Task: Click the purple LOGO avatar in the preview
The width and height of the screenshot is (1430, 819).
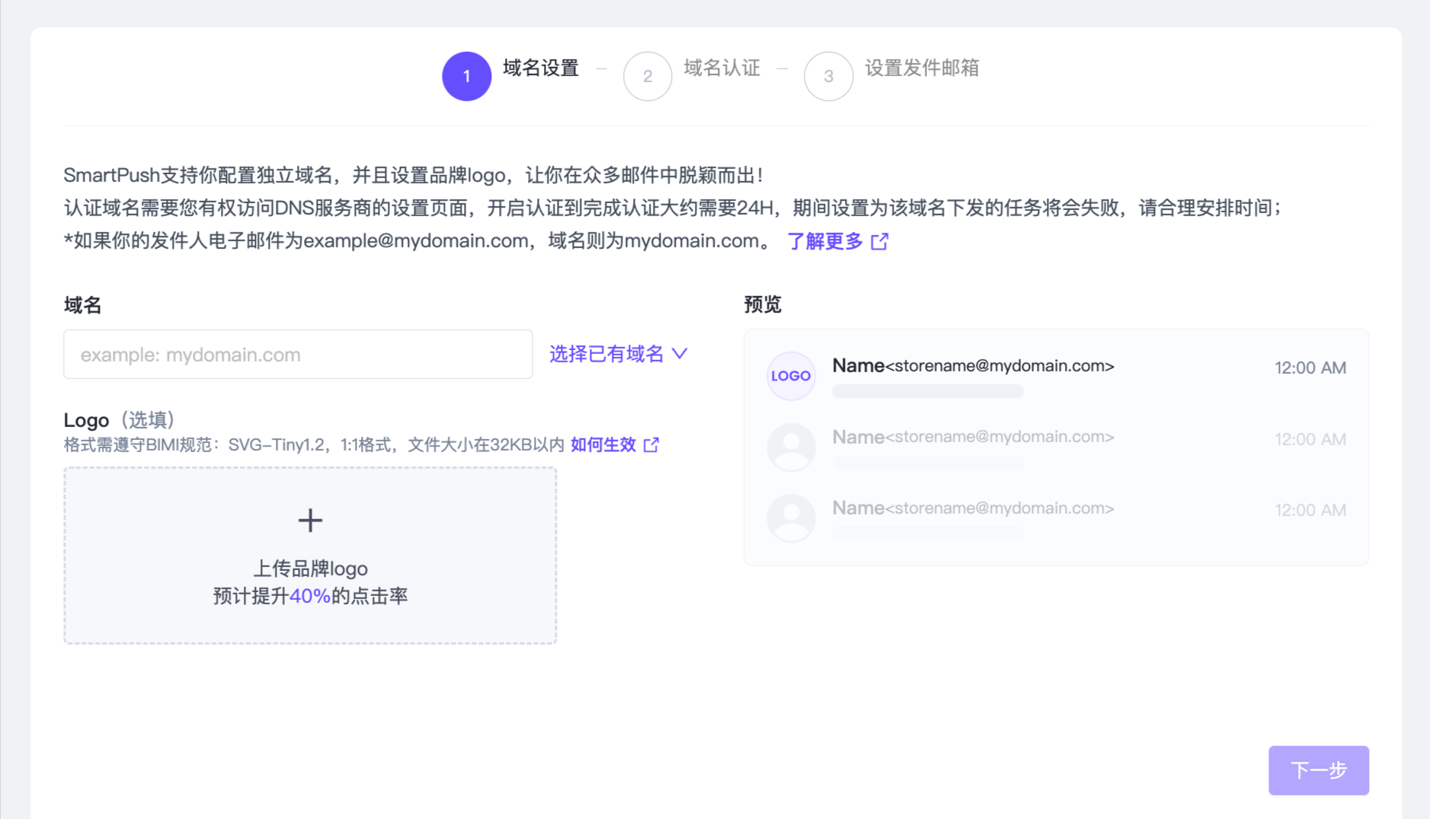Action: [791, 376]
